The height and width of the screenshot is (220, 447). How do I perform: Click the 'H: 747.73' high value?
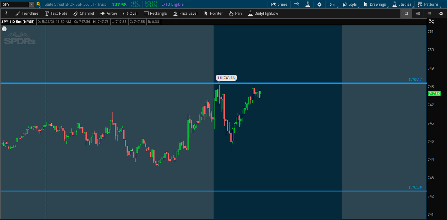click(x=101, y=22)
